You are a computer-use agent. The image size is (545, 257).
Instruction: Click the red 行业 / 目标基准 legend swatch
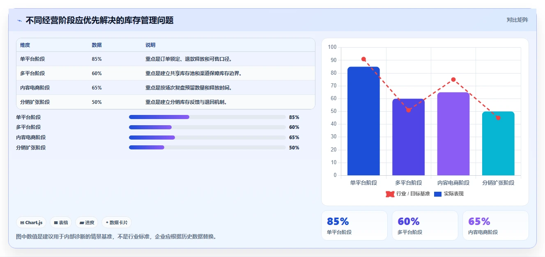click(x=390, y=194)
